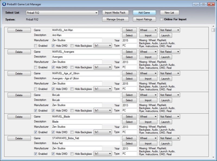The width and height of the screenshot is (217, 161).
Task: Toggle Online For Import checkbox
Action: click(161, 19)
